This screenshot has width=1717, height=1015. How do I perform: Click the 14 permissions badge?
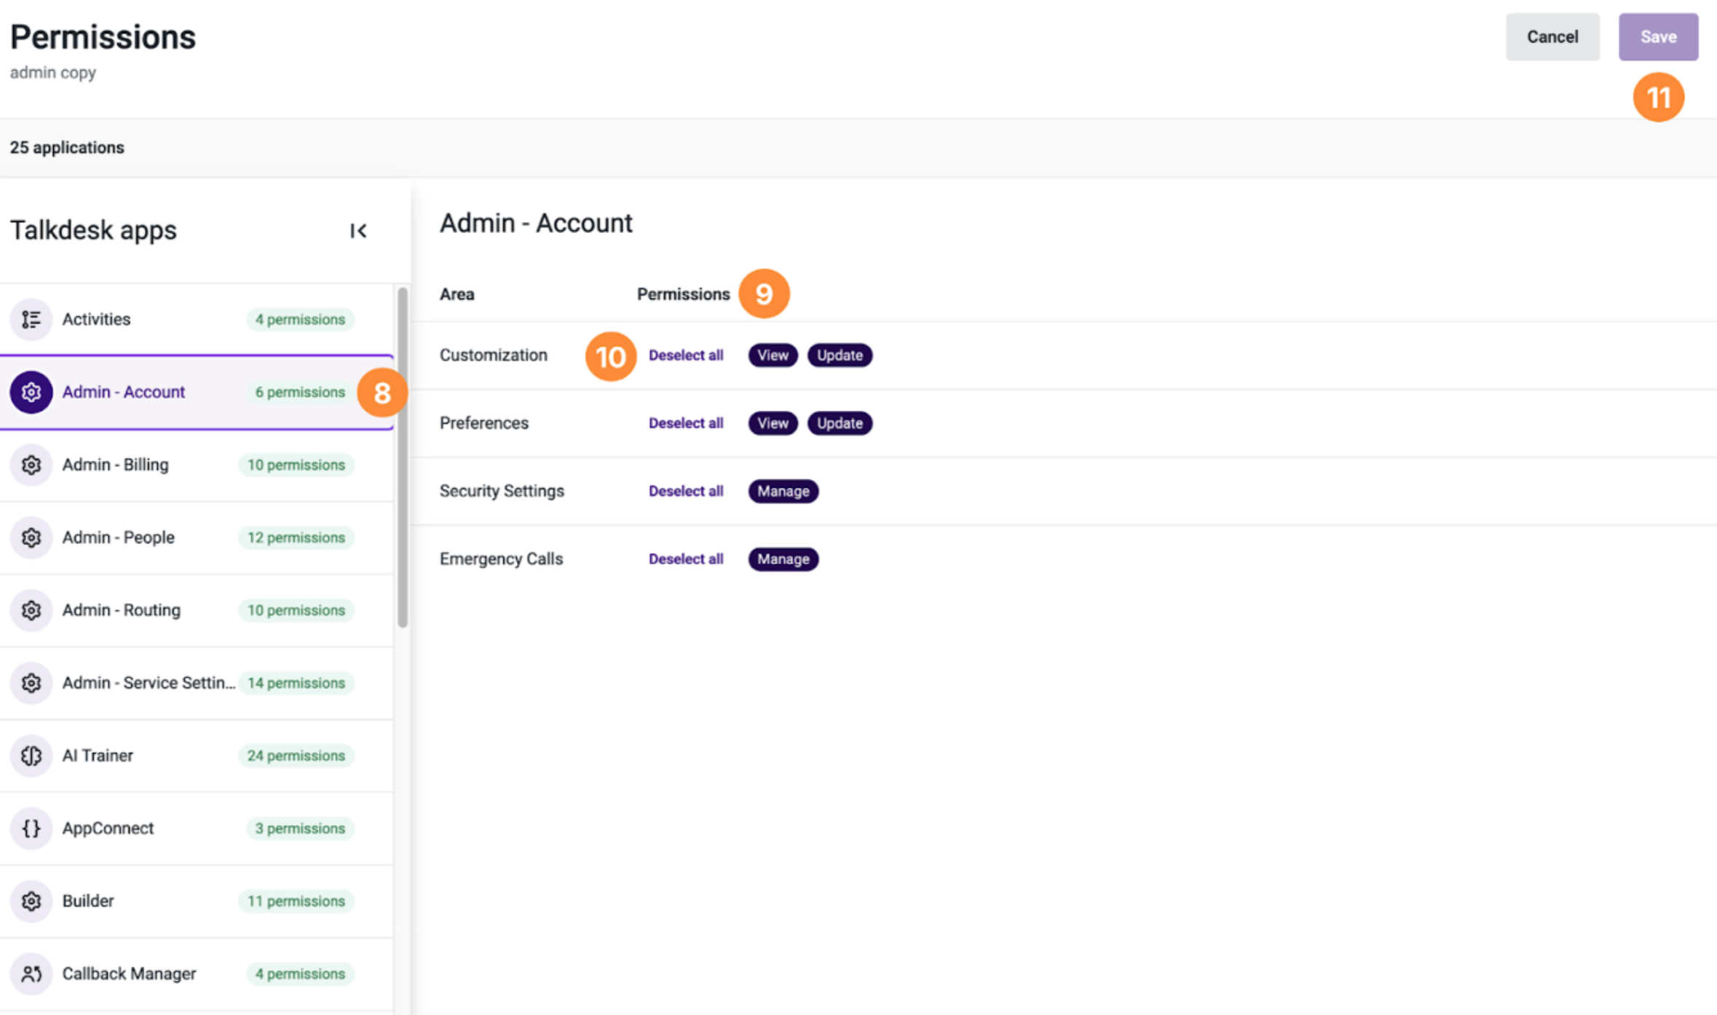pos(296,683)
